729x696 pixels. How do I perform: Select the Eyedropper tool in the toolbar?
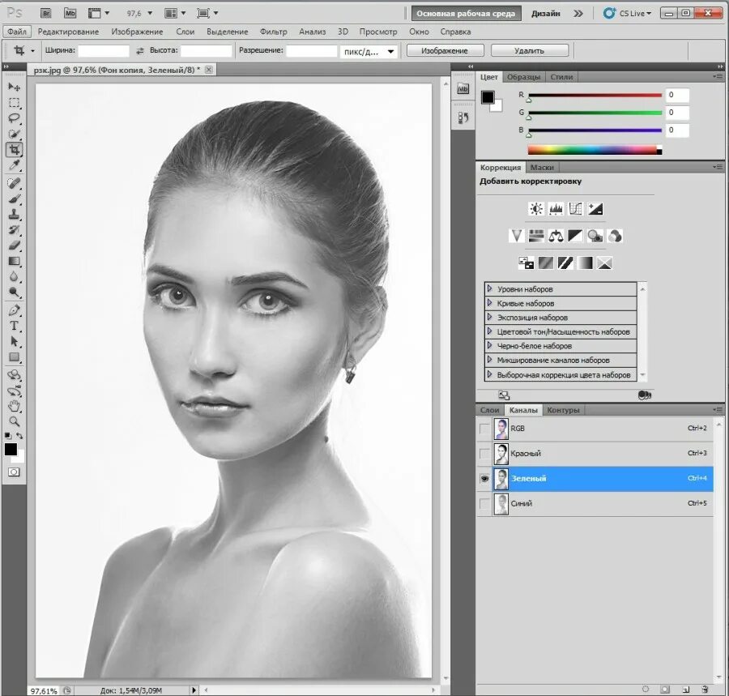[15, 166]
